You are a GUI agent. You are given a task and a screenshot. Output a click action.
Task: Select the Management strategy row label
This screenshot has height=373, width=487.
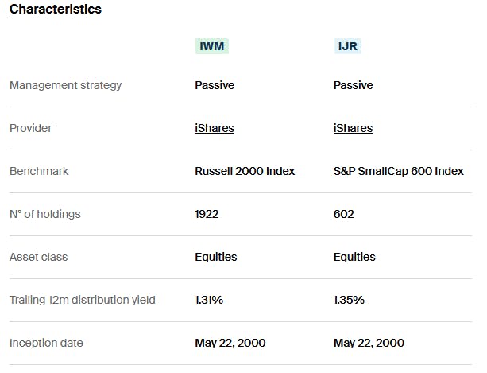[x=66, y=85]
